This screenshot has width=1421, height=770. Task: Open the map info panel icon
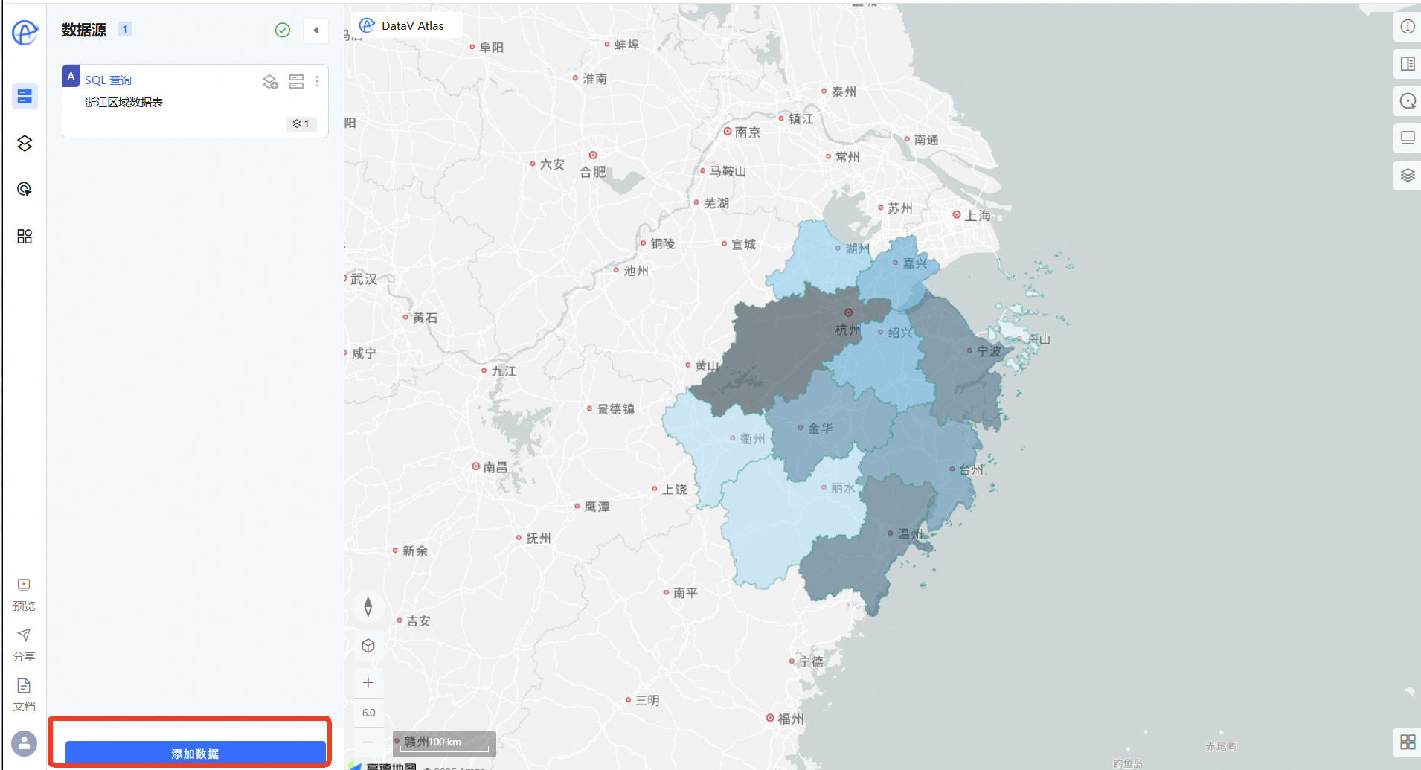pos(1408,27)
